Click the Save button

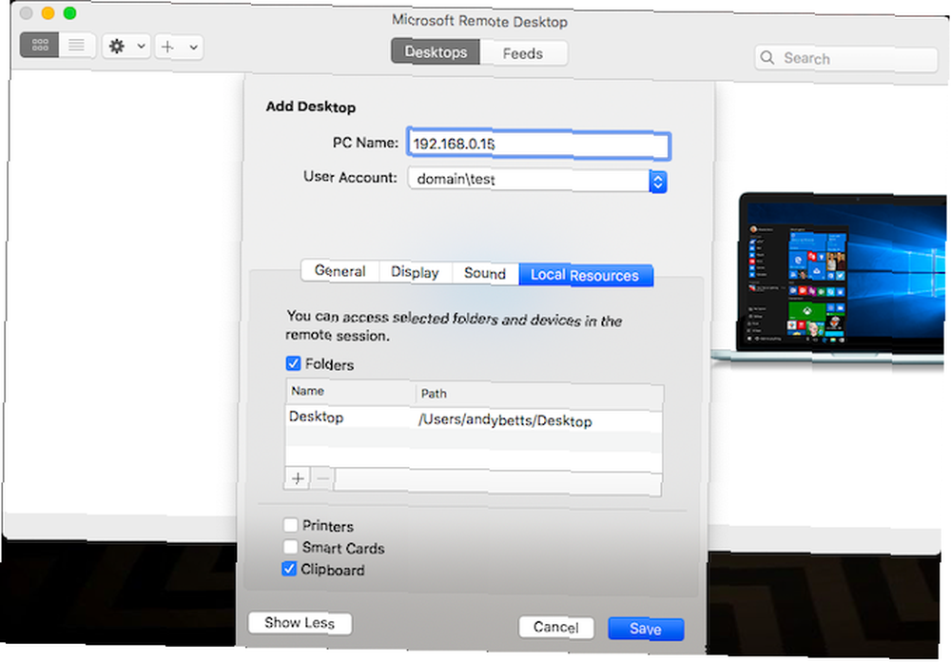tap(646, 629)
